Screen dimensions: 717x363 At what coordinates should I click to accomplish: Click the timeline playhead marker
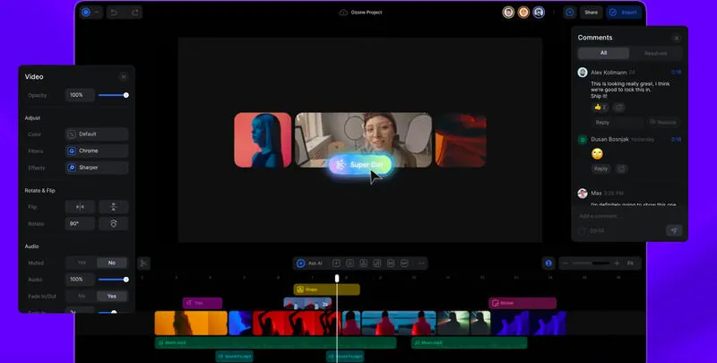(337, 279)
